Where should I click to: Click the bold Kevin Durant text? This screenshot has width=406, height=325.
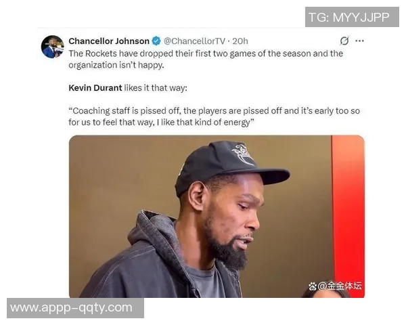(x=95, y=88)
